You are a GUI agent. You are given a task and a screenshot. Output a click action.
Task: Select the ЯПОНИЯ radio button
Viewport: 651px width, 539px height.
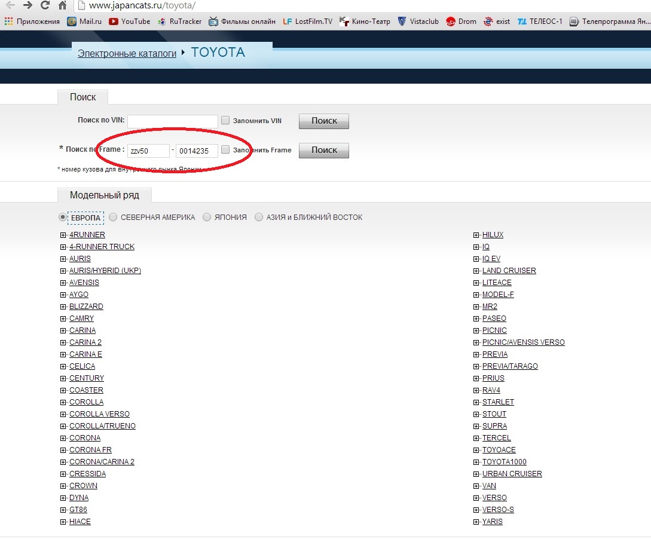pos(207,218)
